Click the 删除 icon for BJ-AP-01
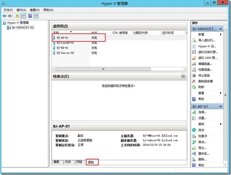This screenshot has width=231, height=175. (194, 160)
